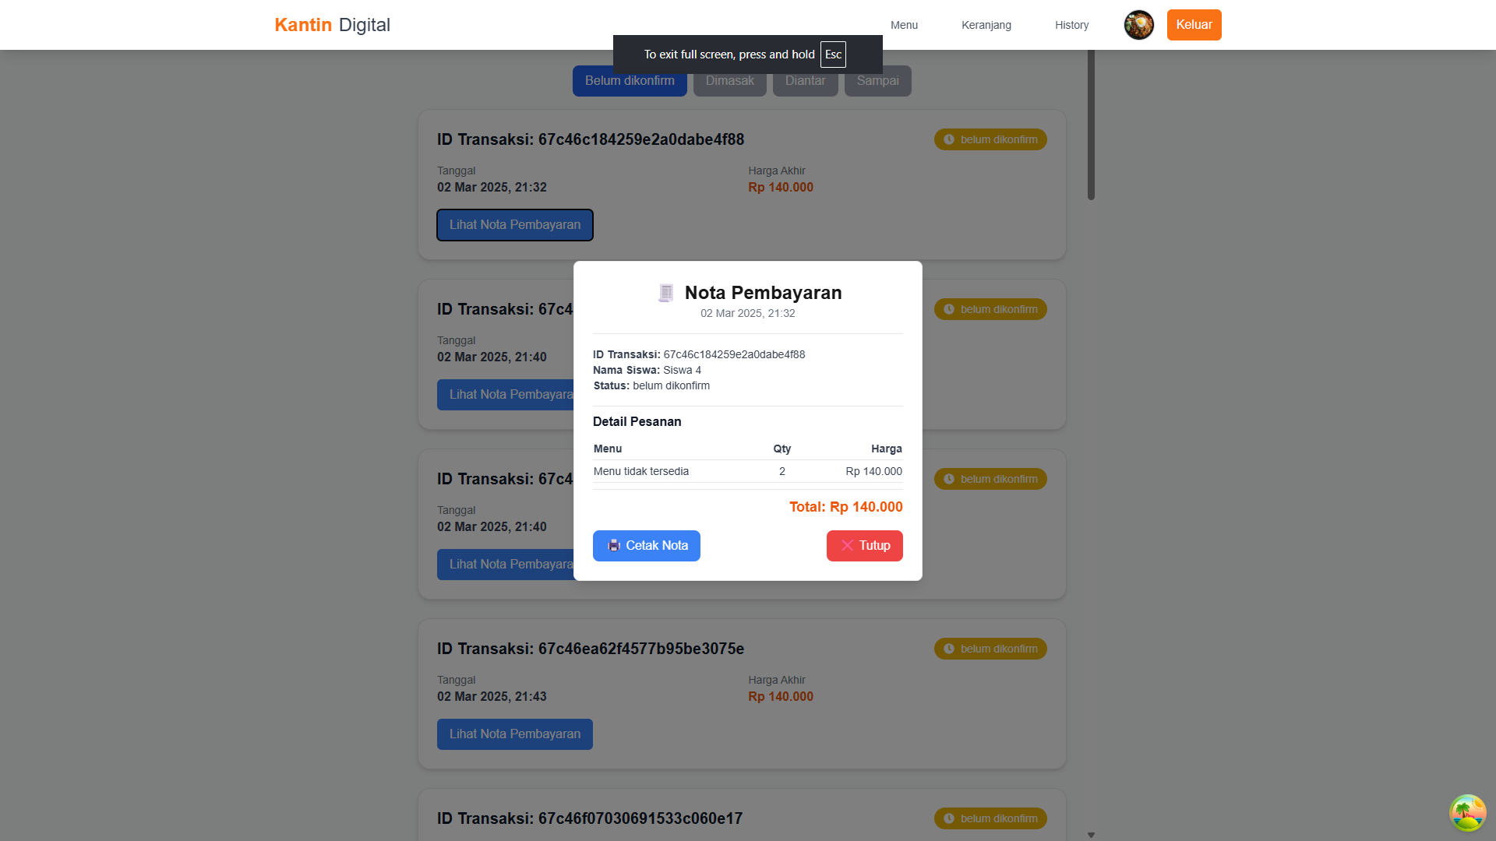This screenshot has height=841, width=1496.
Task: Click the clock icon in first status badge
Action: pos(949,139)
